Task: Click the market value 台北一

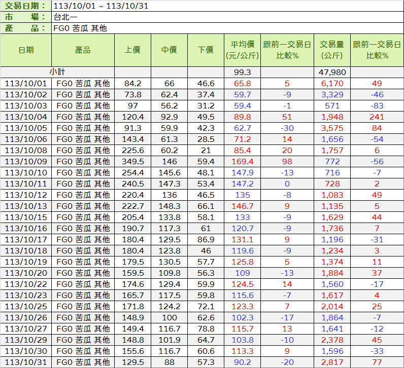Action: pos(65,17)
